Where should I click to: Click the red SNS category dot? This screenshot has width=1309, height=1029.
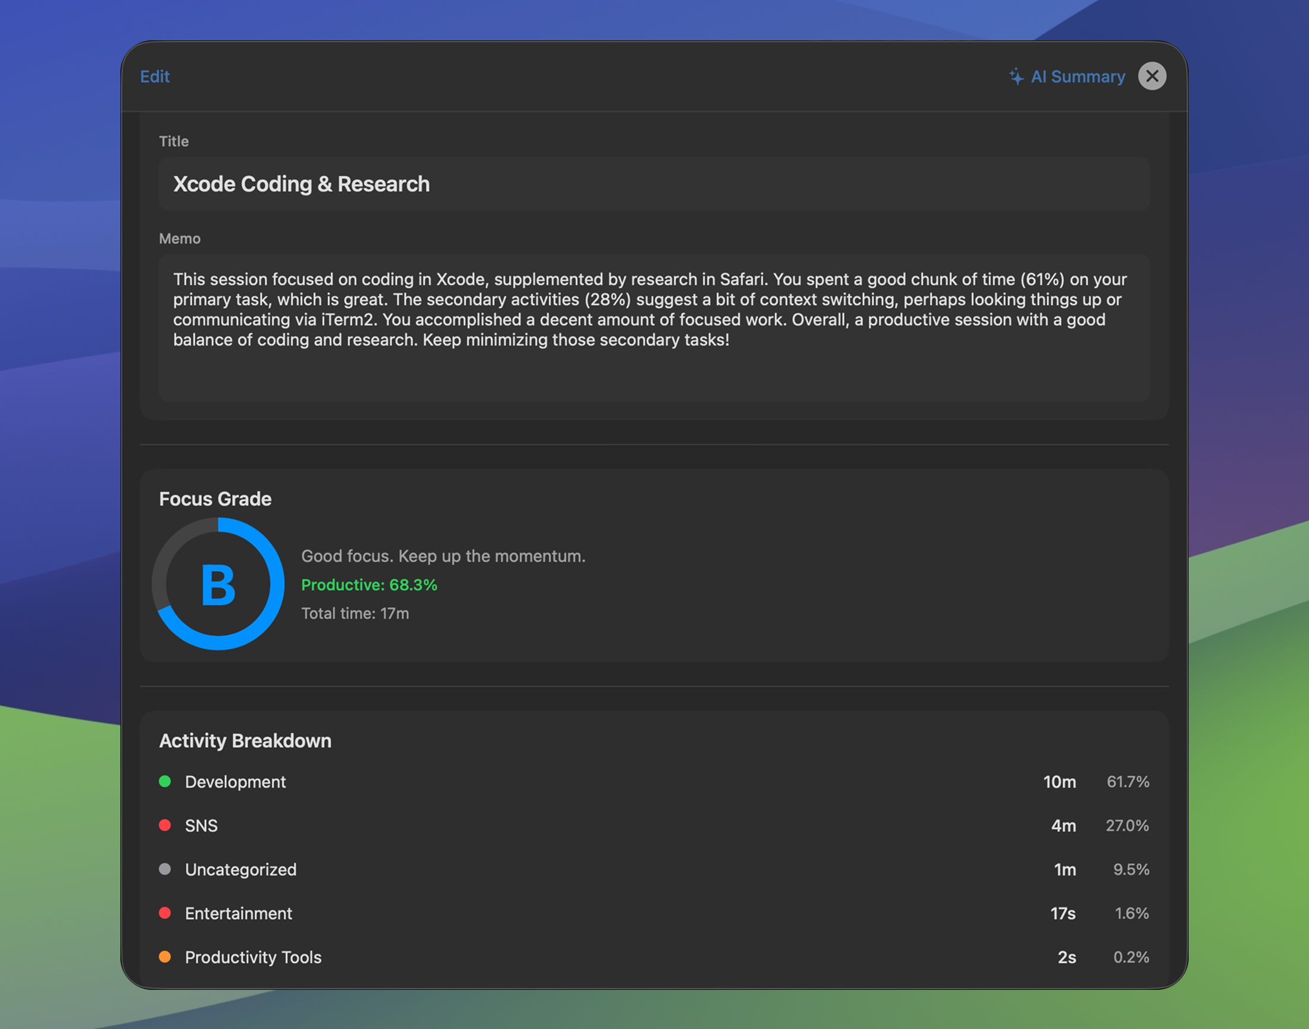click(166, 825)
